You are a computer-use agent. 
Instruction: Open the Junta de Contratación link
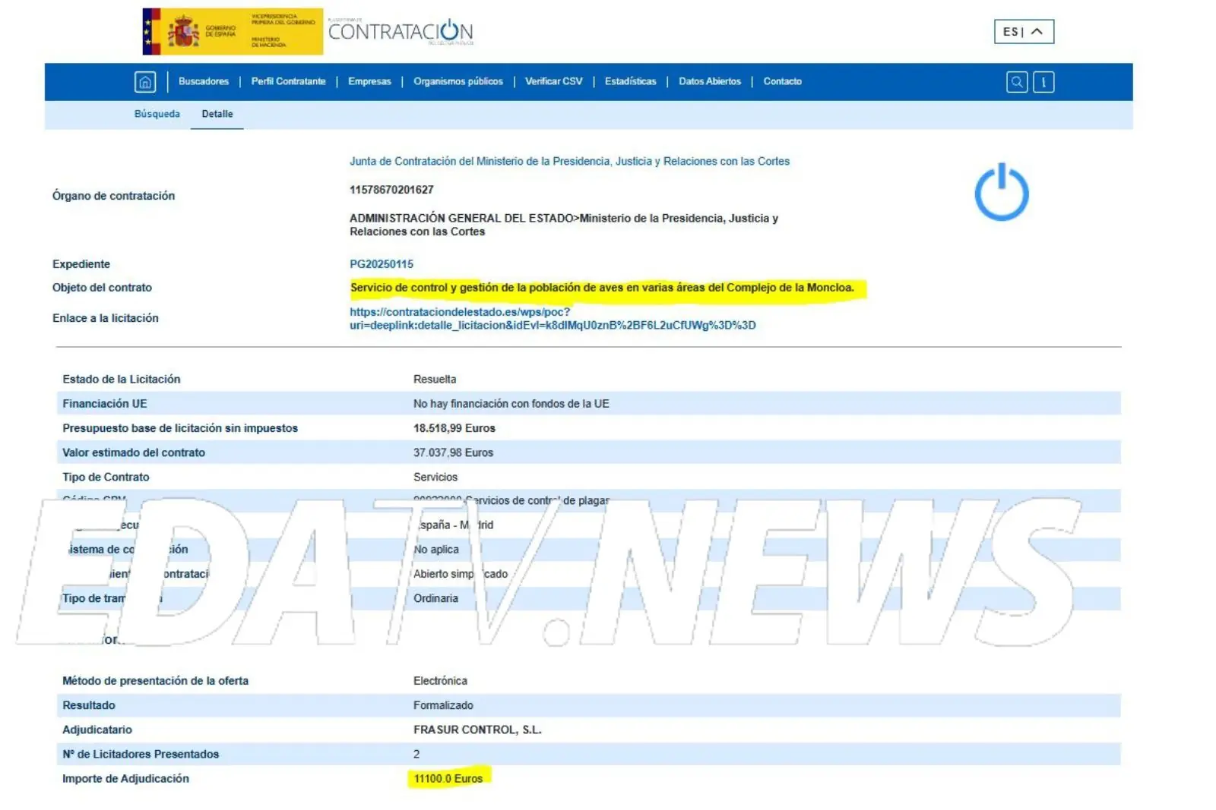pos(569,161)
